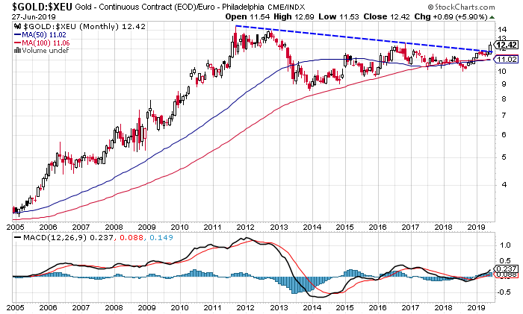The image size is (523, 314).
Task: Click the 0.088 MACD signal value tag
Action: click(x=507, y=276)
